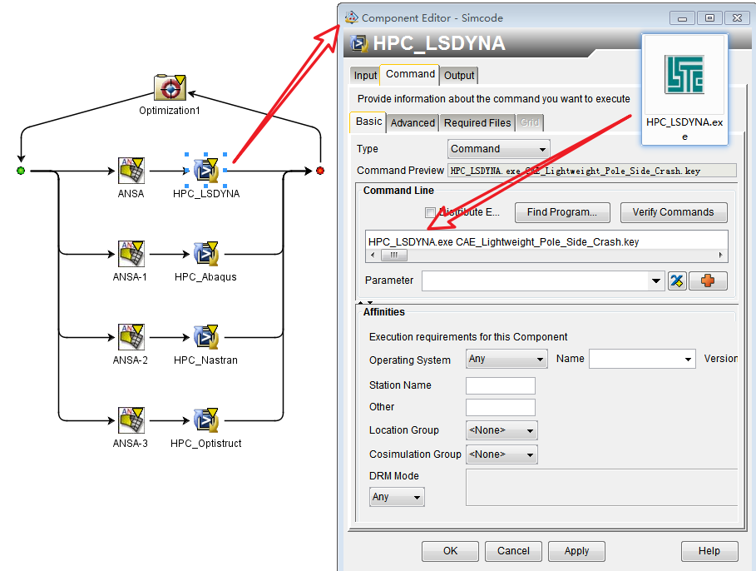Switch to the Input tab
Image resolution: width=756 pixels, height=571 pixels.
[365, 75]
